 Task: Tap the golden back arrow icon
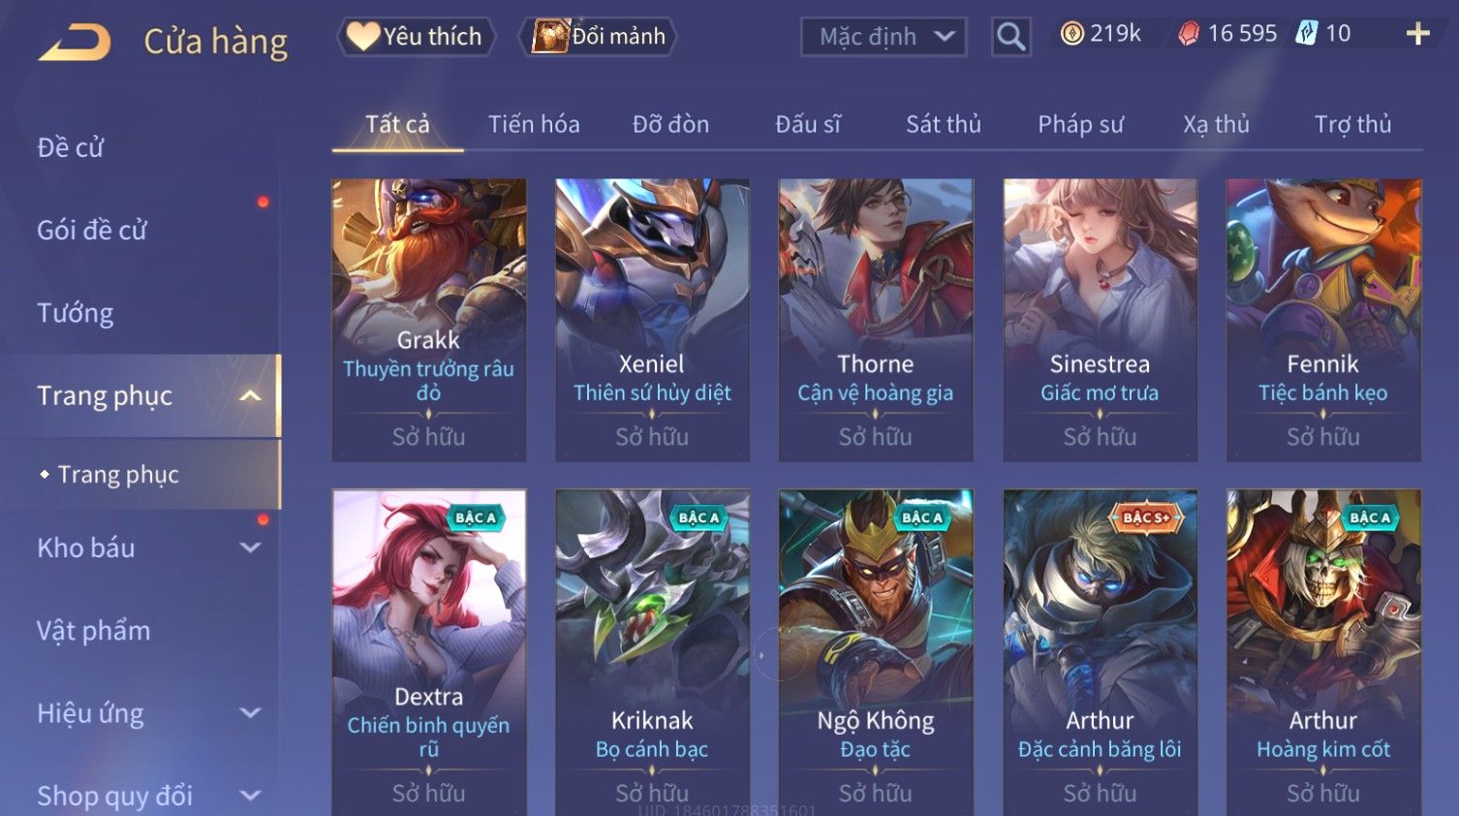(75, 43)
